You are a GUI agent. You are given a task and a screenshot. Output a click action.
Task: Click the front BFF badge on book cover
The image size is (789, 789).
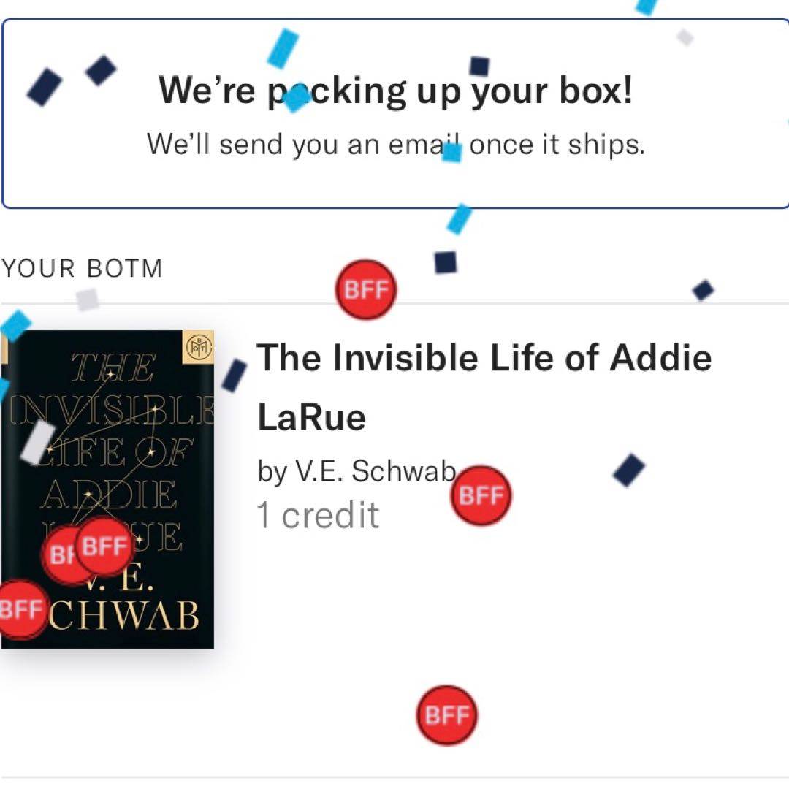coord(104,546)
